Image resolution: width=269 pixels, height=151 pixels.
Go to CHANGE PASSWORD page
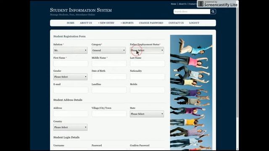151,23
